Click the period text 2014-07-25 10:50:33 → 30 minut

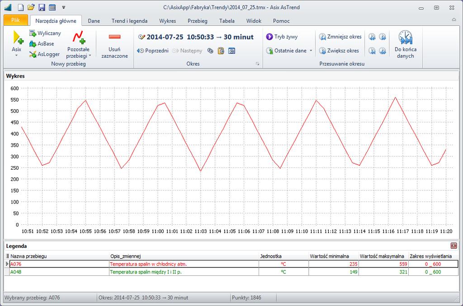point(200,37)
